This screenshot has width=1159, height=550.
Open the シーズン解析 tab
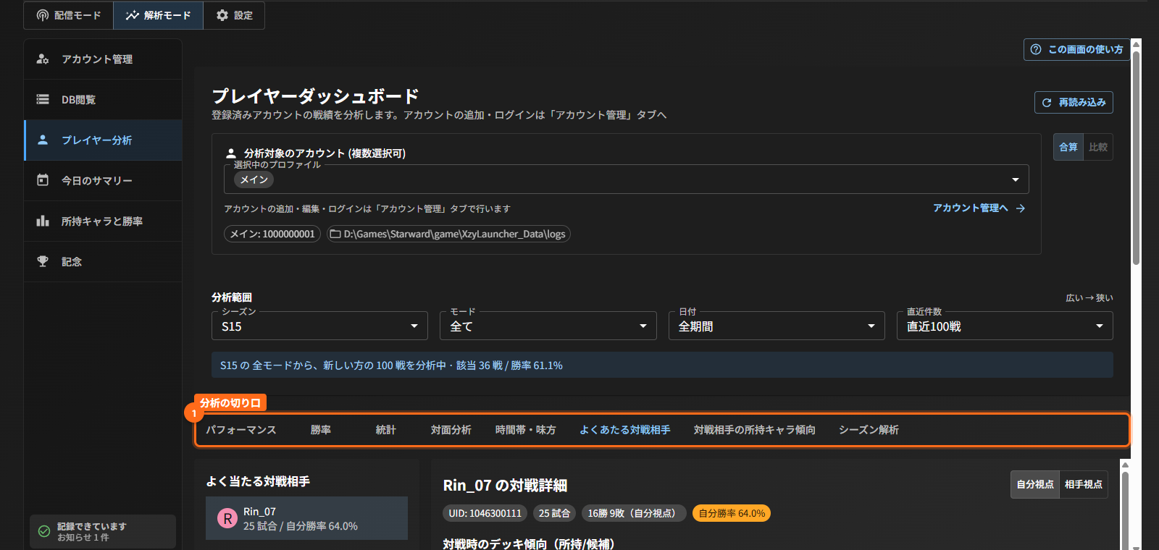[x=869, y=430]
